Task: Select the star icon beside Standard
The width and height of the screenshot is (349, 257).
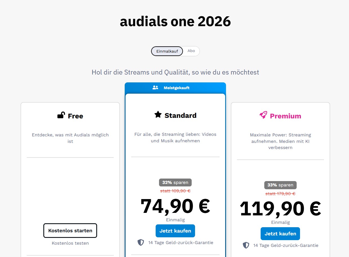Action: (x=157, y=114)
